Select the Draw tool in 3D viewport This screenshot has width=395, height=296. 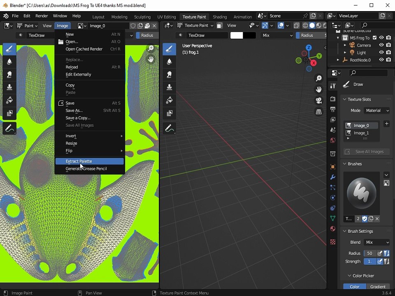pos(169,49)
